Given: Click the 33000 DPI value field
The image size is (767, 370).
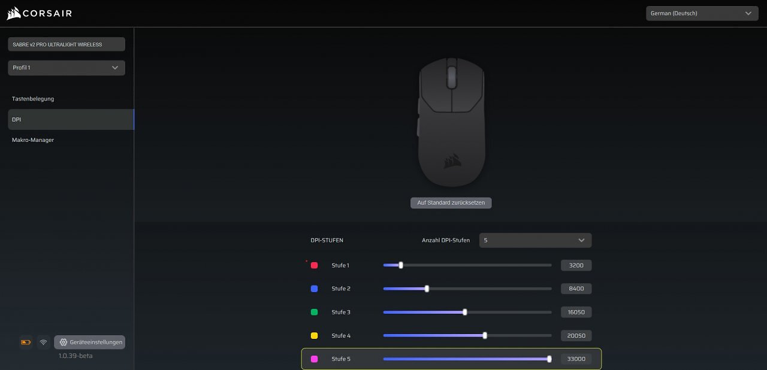Looking at the screenshot, I should (x=576, y=359).
